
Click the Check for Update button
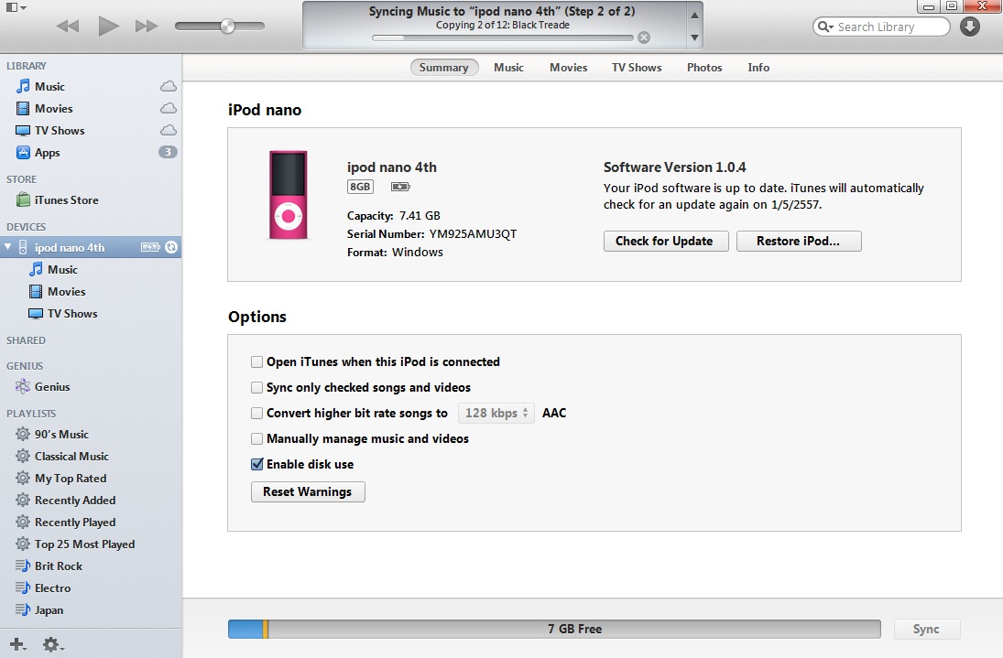666,241
